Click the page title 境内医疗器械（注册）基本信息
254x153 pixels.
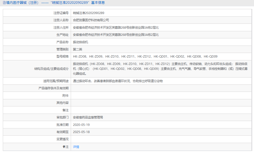point(55,3)
